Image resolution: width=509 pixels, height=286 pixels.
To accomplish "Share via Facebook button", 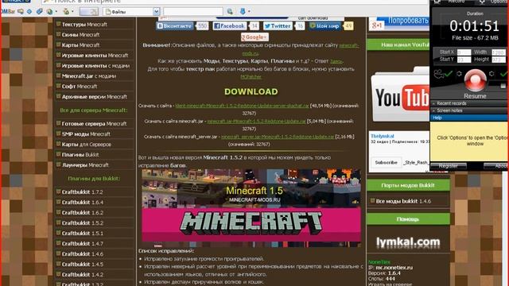I will click(x=230, y=26).
